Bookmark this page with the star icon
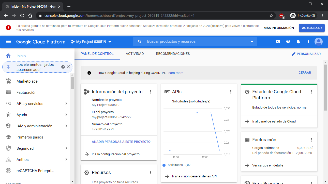This screenshot has width=328, height=184. (271, 16)
